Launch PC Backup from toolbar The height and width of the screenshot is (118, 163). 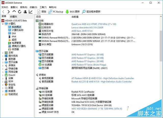pos(56,12)
